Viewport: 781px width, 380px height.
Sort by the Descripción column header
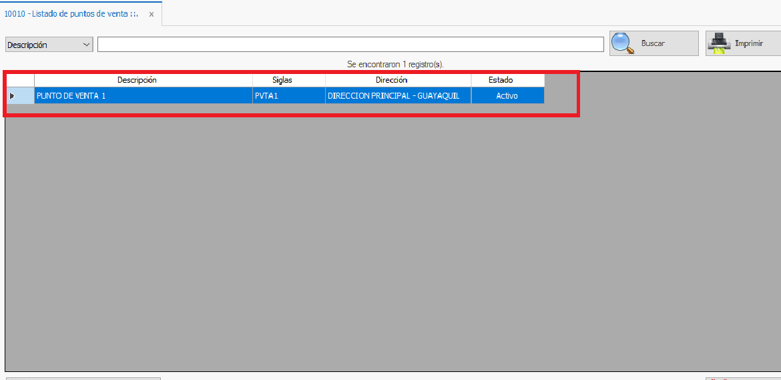[x=137, y=80]
